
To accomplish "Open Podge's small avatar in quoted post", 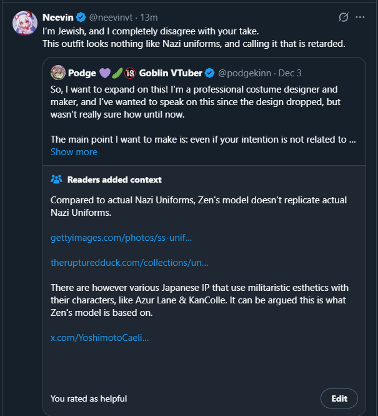I will click(x=57, y=73).
